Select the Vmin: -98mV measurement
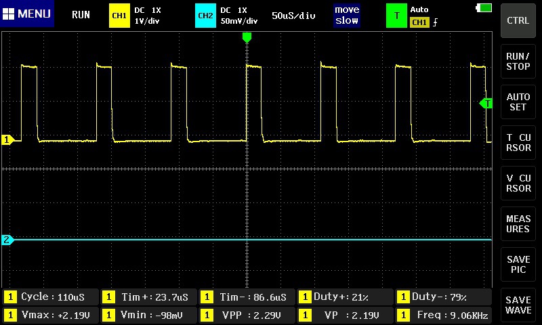Viewport: 542px width, 325px height. (x=148, y=315)
